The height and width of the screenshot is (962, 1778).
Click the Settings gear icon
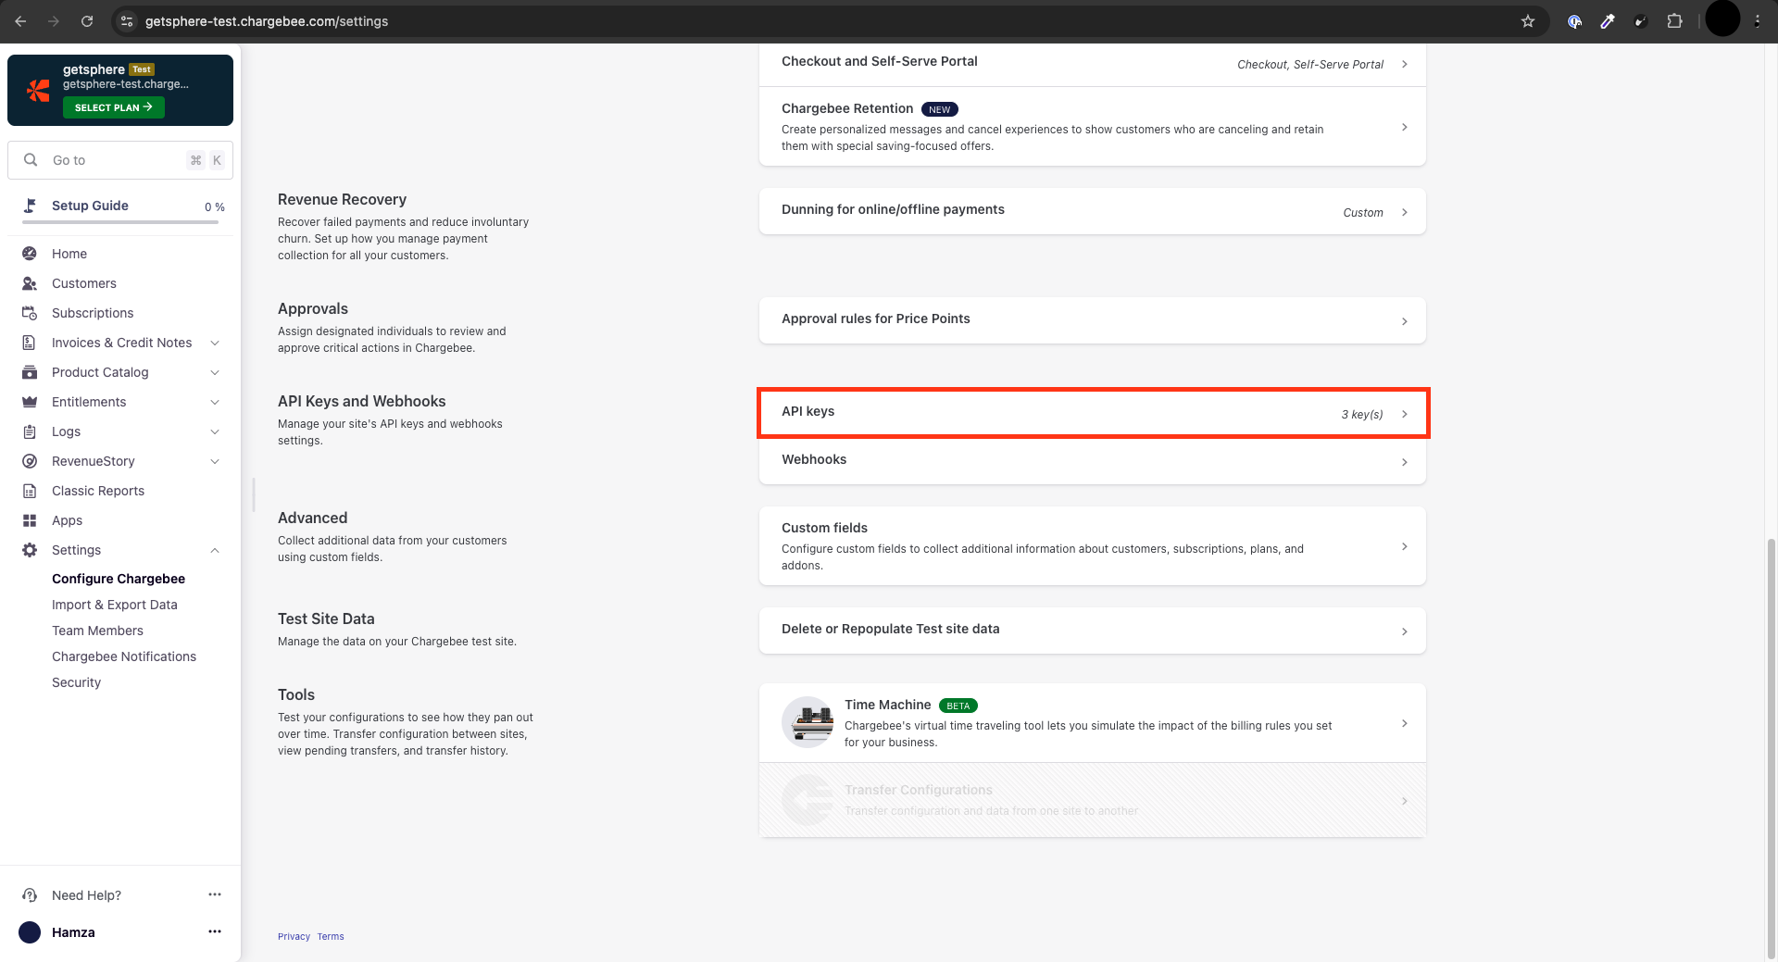(30, 550)
